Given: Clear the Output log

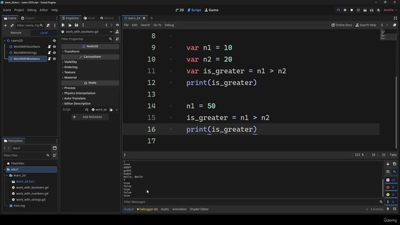Looking at the screenshot, I should click(x=387, y=164).
